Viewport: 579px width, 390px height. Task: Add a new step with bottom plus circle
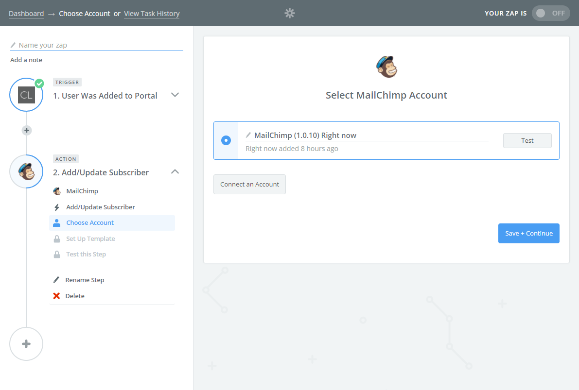26,344
